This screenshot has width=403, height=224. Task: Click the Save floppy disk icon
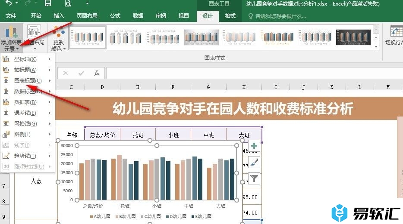[47, 3]
